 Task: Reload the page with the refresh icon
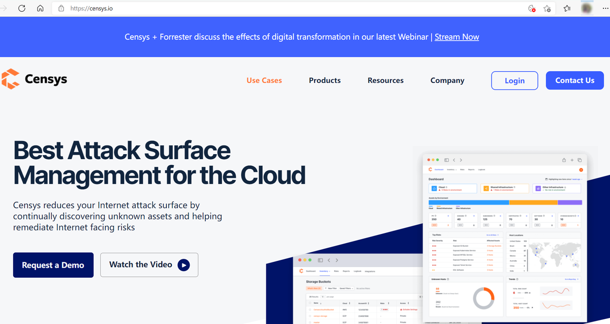[22, 8]
